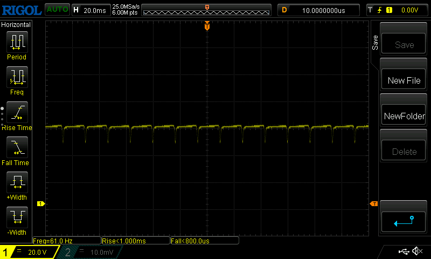
Task: Click the AUTO status indicator
Action: [57, 10]
